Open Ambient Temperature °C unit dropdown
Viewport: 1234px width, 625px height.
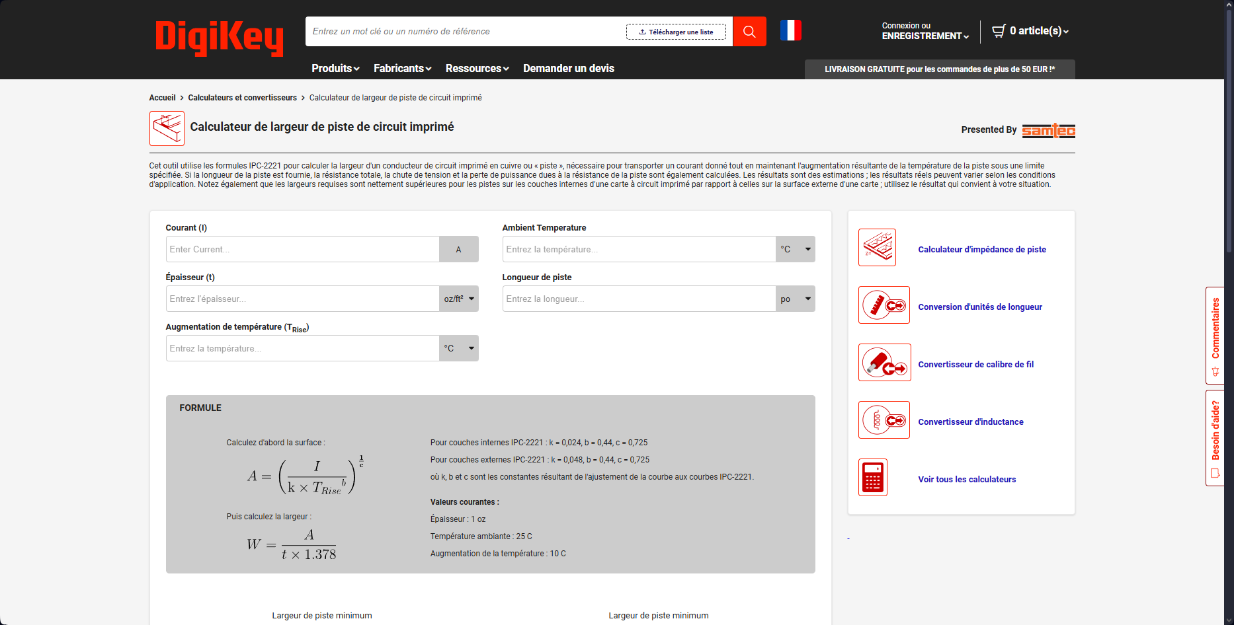click(796, 249)
